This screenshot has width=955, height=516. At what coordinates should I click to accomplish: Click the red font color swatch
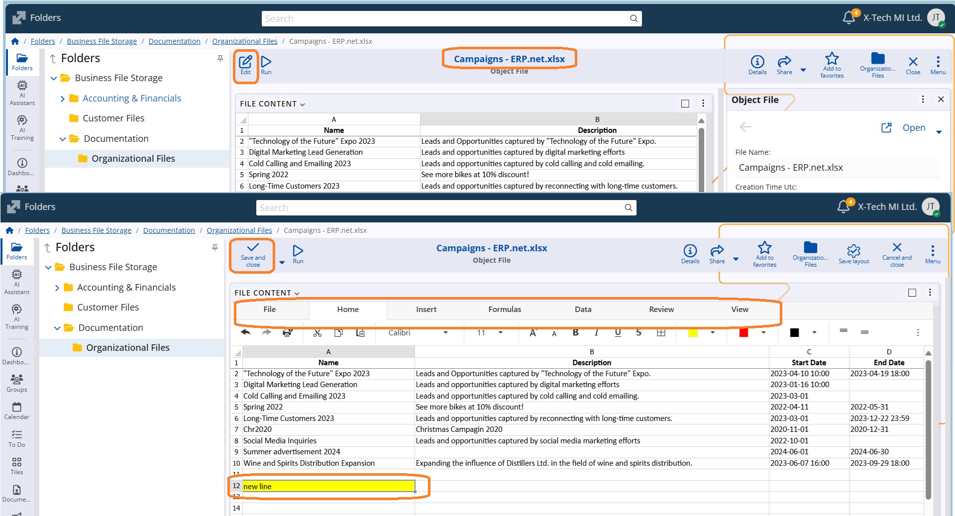[x=743, y=332]
